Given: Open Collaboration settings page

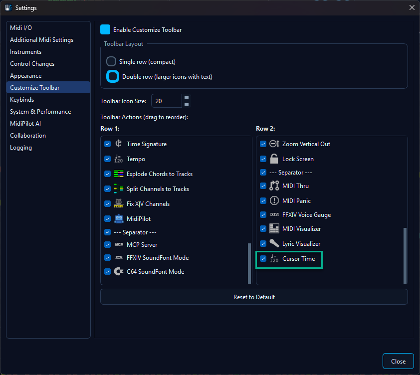Looking at the screenshot, I should 48,136.
